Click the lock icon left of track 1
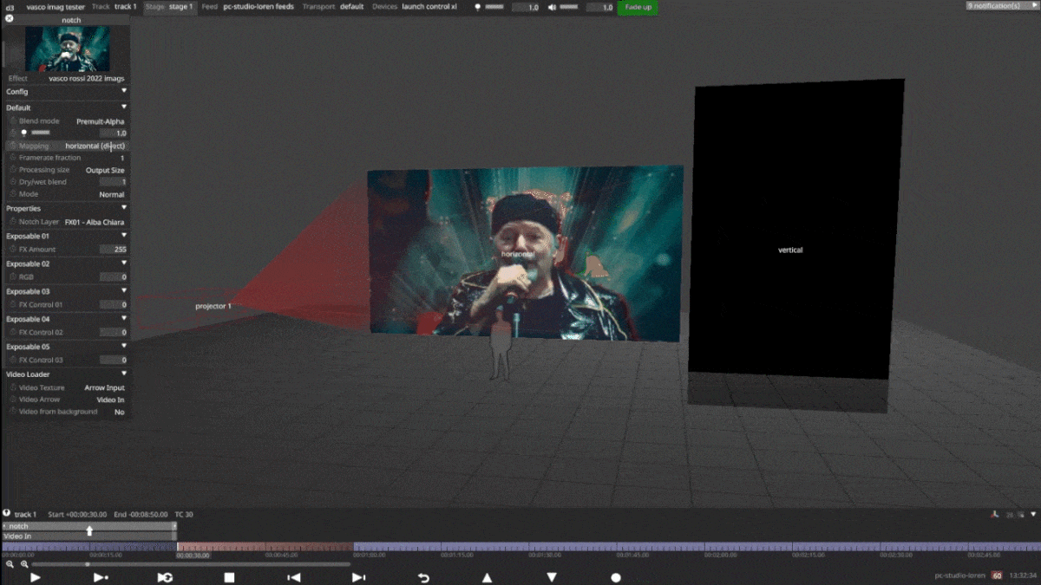 6,513
